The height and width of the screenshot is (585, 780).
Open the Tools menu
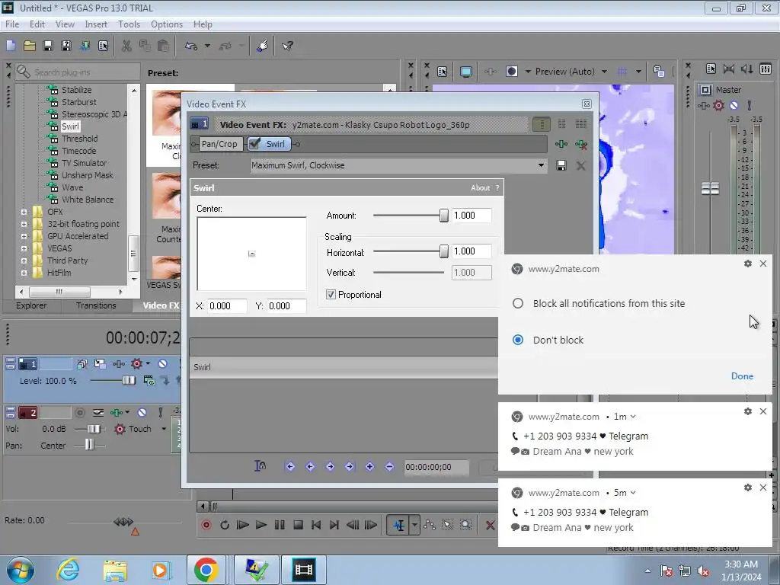pyautogui.click(x=129, y=24)
